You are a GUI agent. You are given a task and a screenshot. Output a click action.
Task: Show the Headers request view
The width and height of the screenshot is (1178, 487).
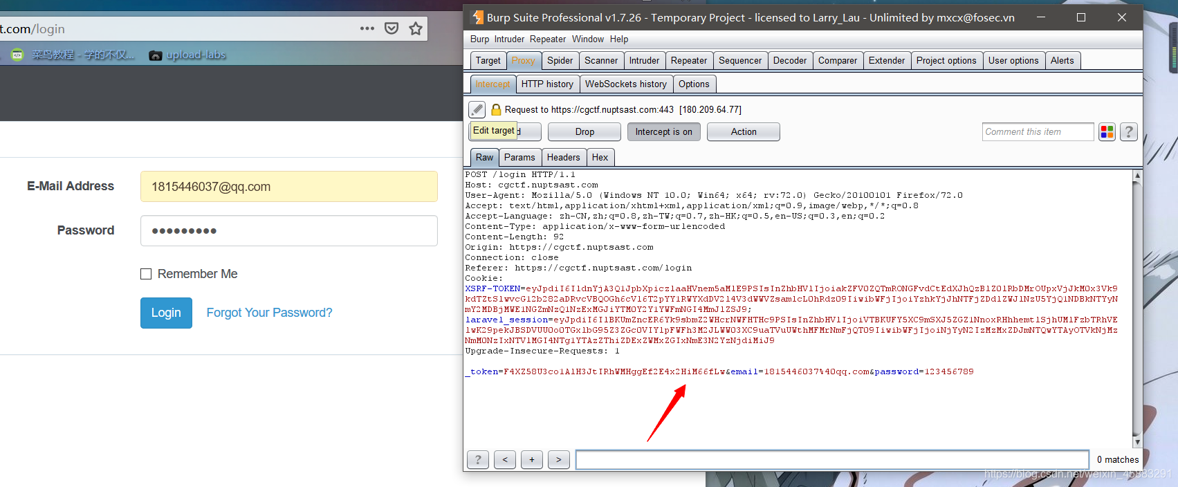tap(564, 158)
